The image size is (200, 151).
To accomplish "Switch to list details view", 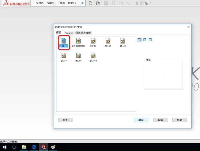I will point(150,40).
